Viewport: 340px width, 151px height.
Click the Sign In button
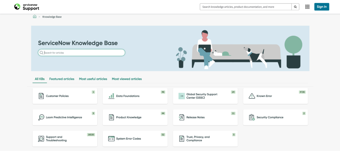click(x=322, y=7)
